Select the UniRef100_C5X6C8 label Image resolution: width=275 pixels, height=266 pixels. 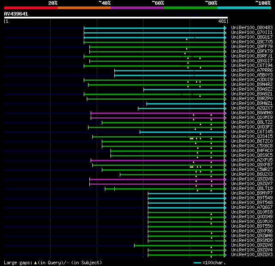click(252, 146)
